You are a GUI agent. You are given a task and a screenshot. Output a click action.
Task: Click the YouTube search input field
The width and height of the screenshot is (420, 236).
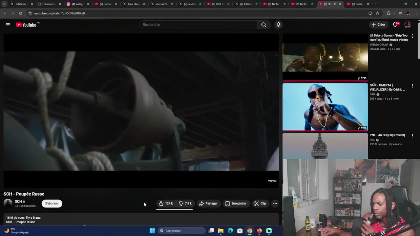(198, 25)
